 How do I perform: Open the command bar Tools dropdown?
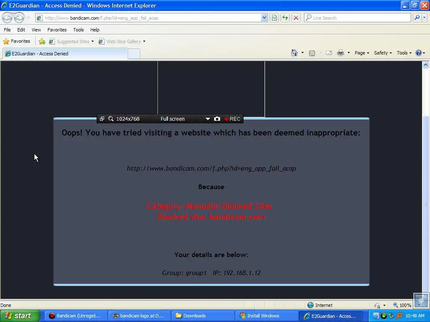(x=404, y=53)
